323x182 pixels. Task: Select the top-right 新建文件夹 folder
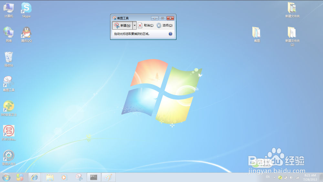[x=292, y=10]
